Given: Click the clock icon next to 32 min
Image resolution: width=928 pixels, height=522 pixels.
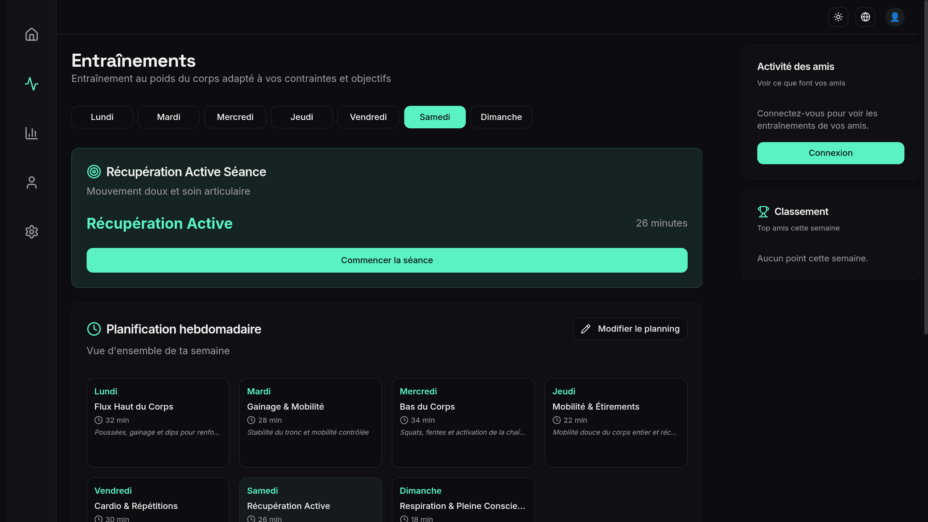Looking at the screenshot, I should click(99, 420).
